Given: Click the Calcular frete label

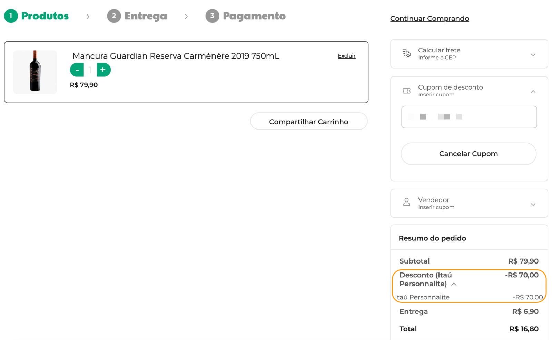Looking at the screenshot, I should click(x=439, y=50).
